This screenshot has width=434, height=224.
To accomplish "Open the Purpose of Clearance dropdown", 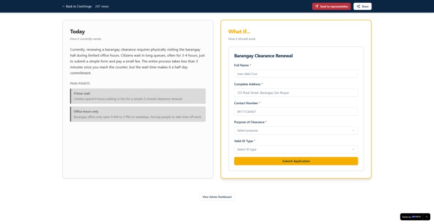I will (x=296, y=131).
